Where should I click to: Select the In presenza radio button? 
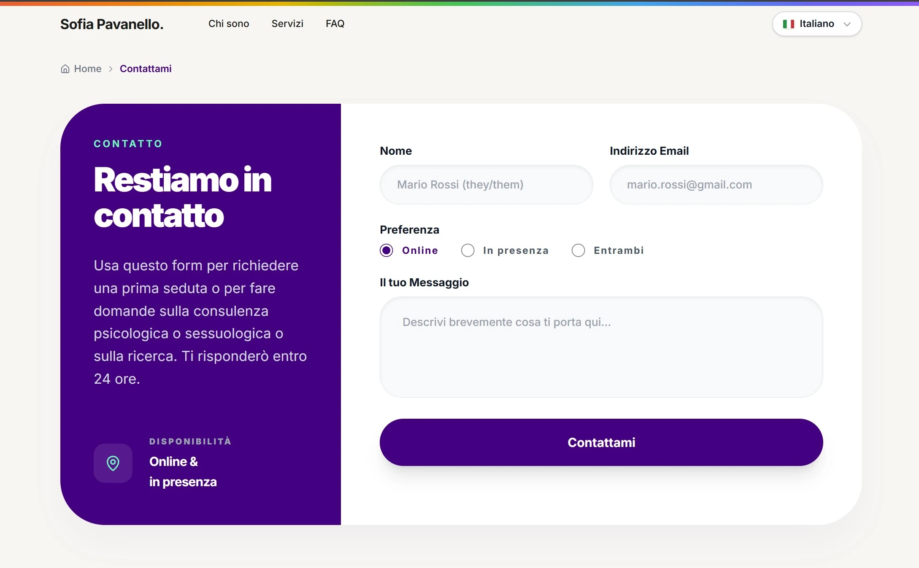coord(468,250)
